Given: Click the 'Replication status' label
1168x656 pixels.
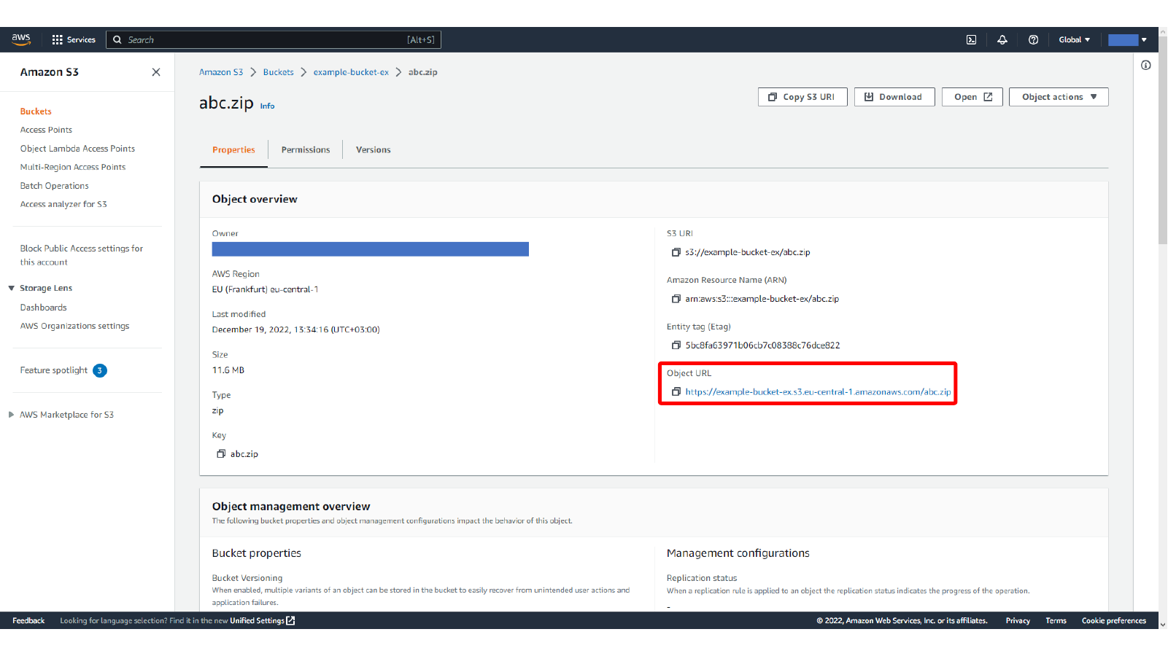Looking at the screenshot, I should (702, 578).
